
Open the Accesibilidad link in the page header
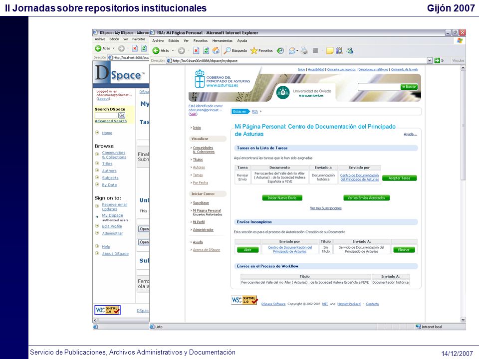[x=316, y=70]
